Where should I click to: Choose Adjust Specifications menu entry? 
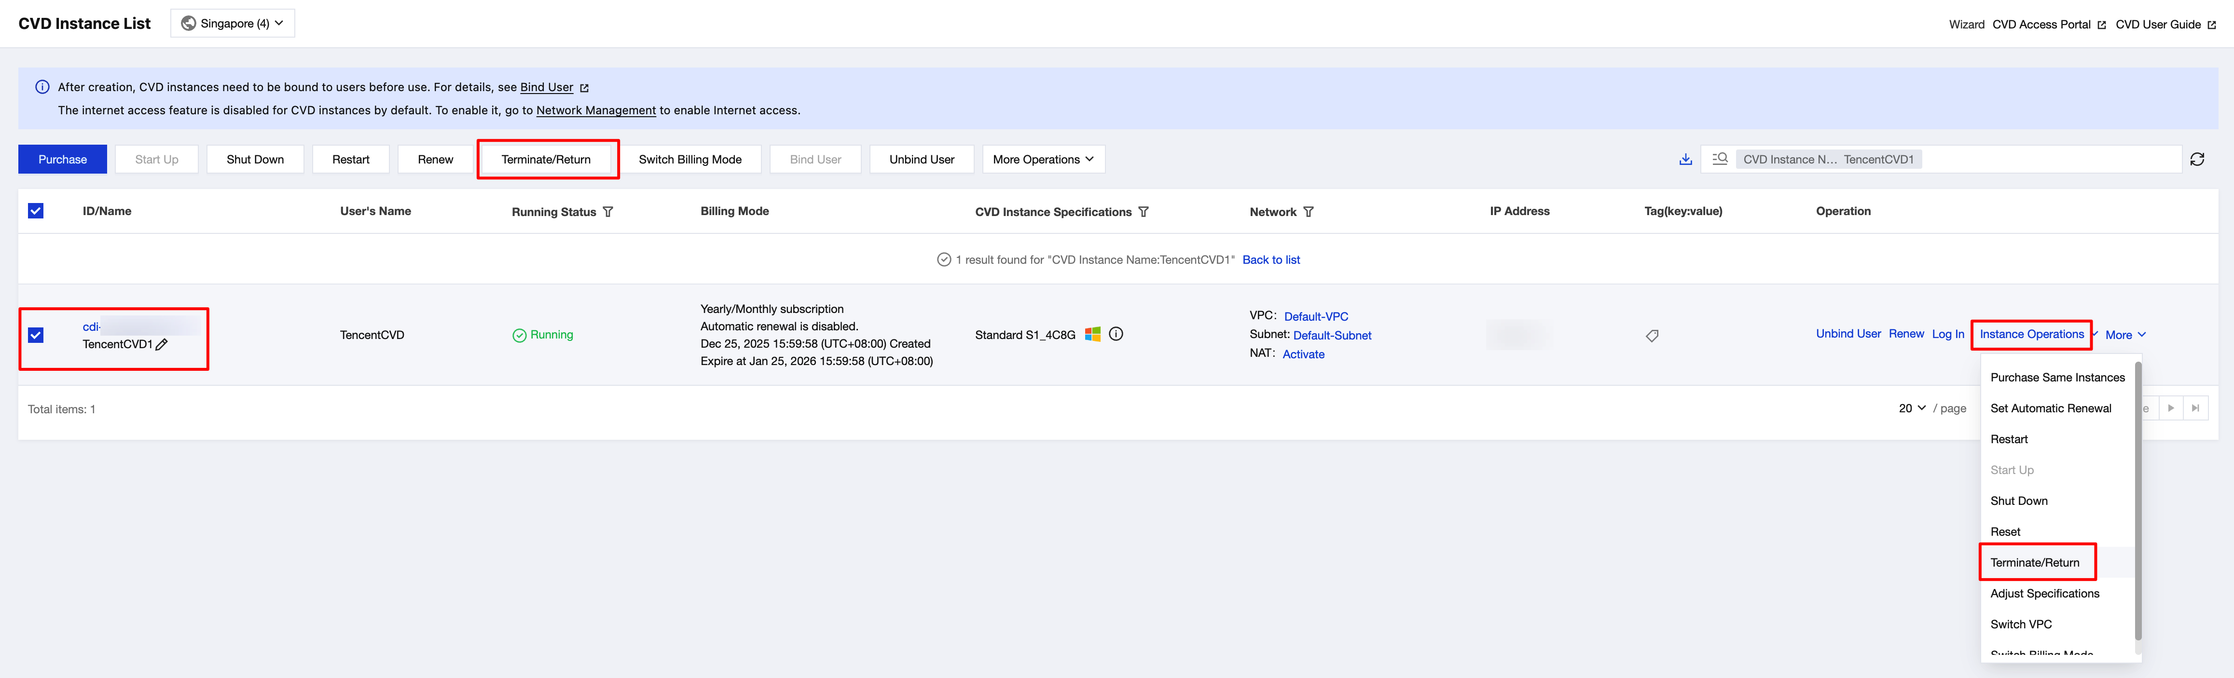click(2044, 593)
